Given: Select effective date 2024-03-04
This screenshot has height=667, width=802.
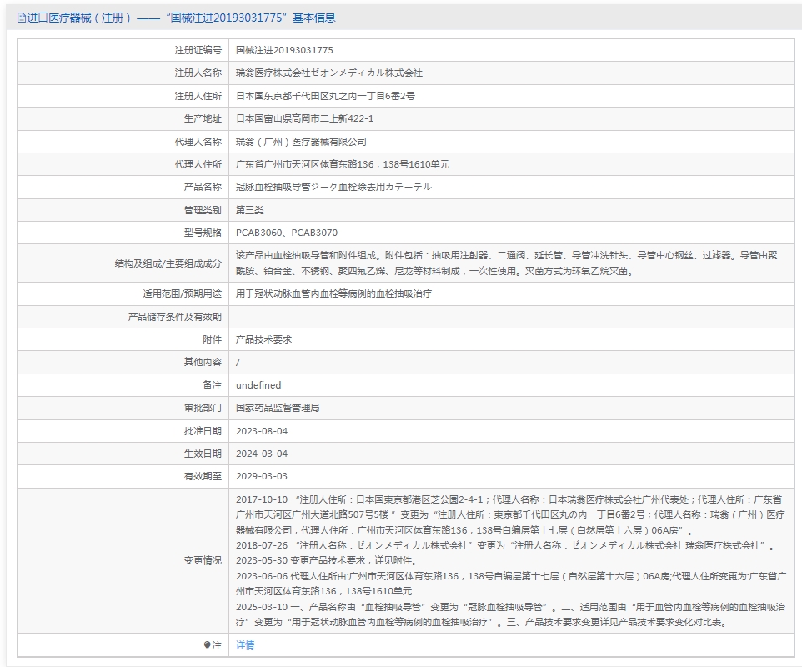Looking at the screenshot, I should pyautogui.click(x=262, y=454).
